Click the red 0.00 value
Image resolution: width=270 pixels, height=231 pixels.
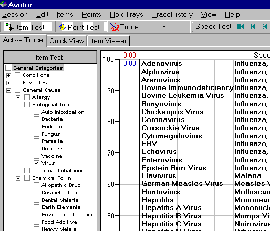tap(130, 55)
